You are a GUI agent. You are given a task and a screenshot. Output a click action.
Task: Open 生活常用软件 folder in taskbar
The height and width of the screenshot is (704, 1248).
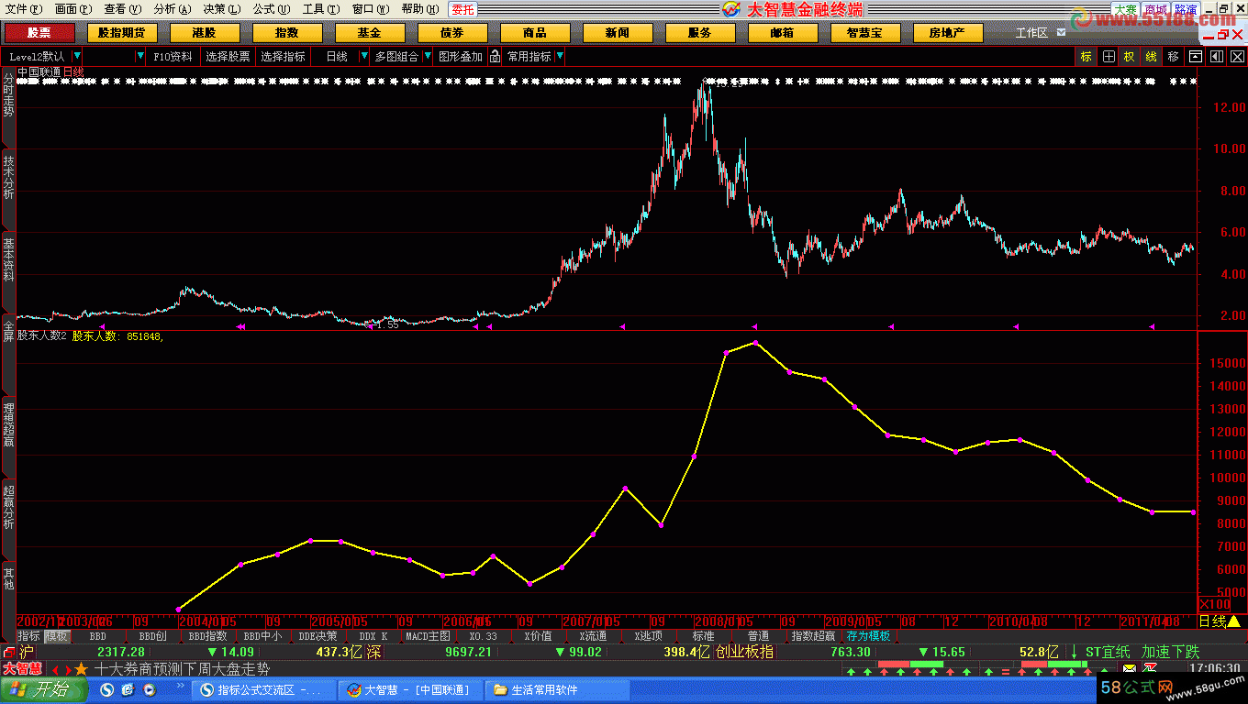pyautogui.click(x=543, y=689)
